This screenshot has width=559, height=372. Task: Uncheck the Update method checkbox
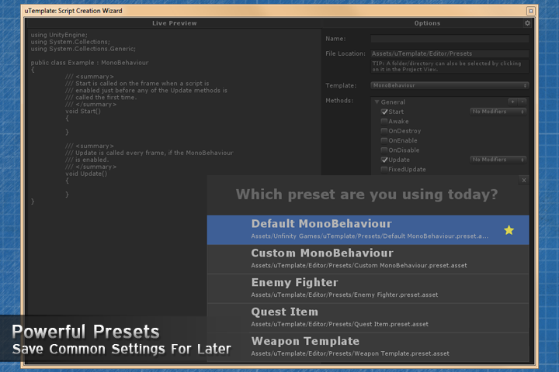384,160
